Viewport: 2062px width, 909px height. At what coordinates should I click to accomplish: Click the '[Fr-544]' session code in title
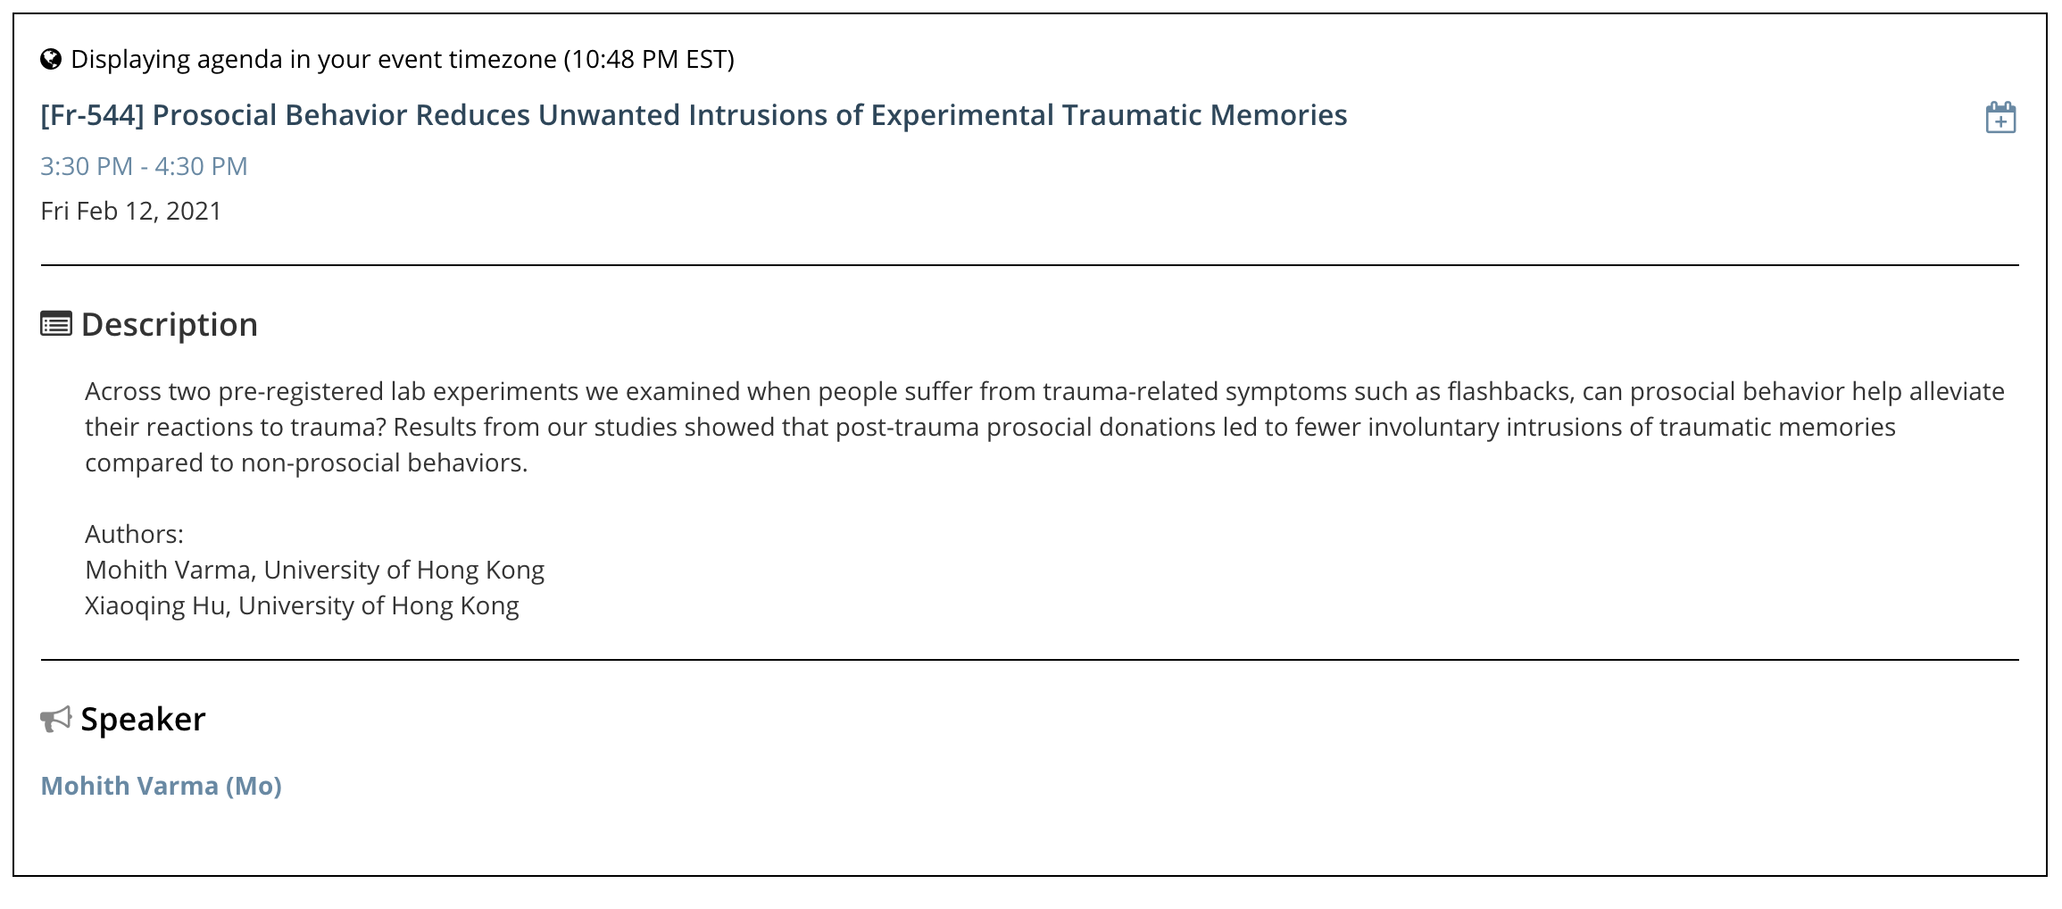point(93,115)
